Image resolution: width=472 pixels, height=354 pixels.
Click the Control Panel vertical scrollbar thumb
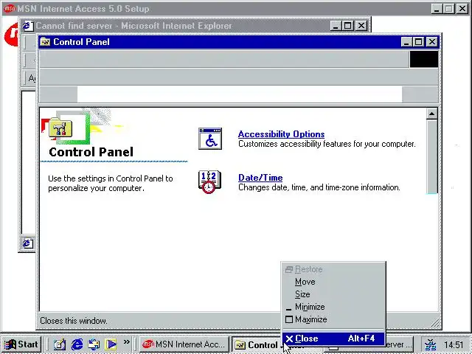coord(431,156)
